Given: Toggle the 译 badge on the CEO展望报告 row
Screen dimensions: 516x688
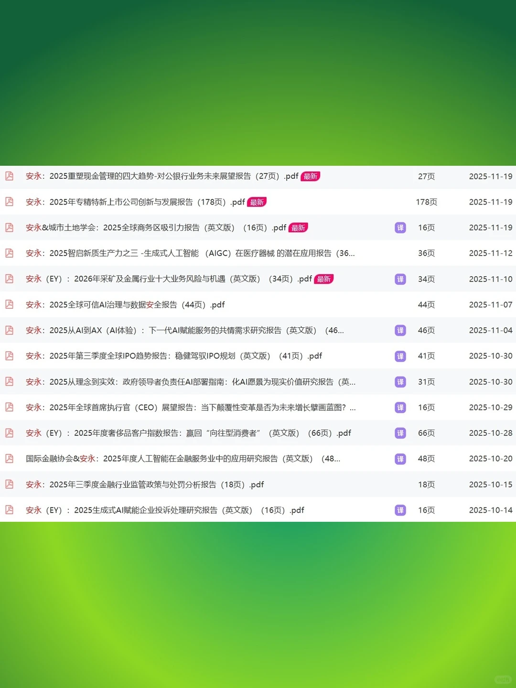Looking at the screenshot, I should pos(400,408).
